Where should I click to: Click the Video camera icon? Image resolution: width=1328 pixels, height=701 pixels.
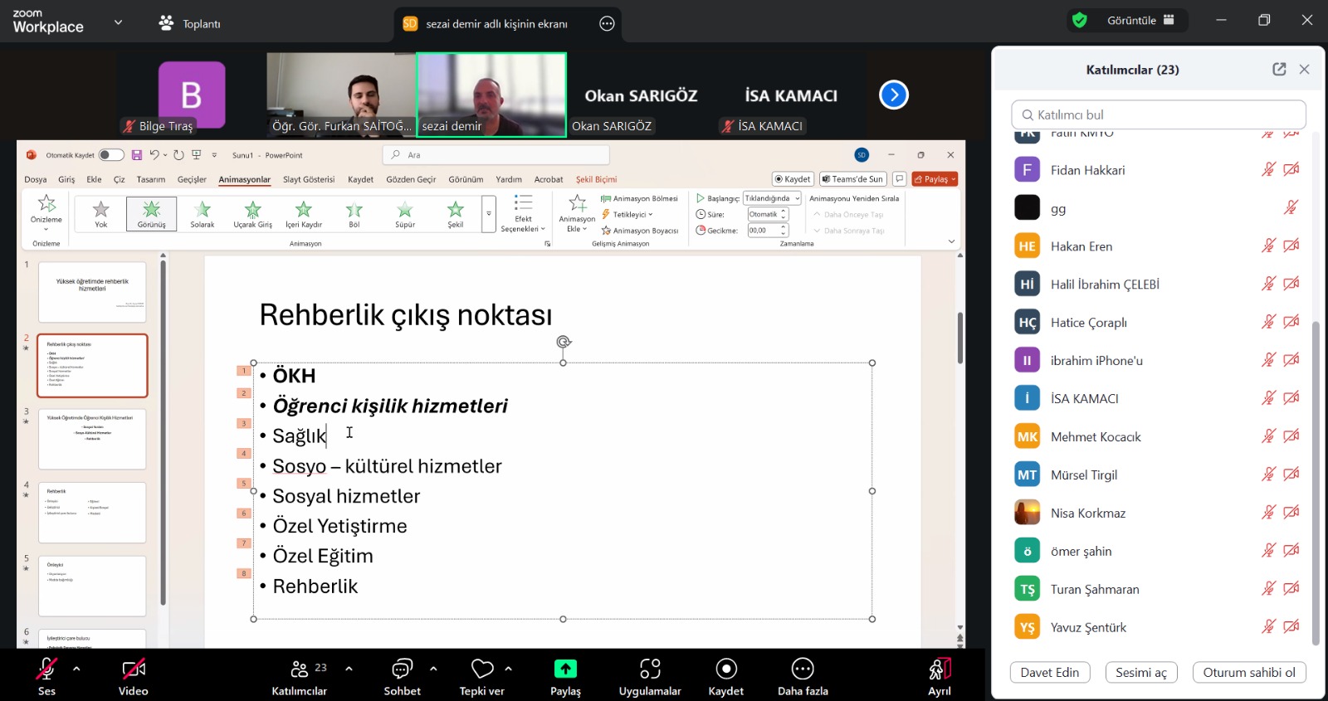click(133, 669)
